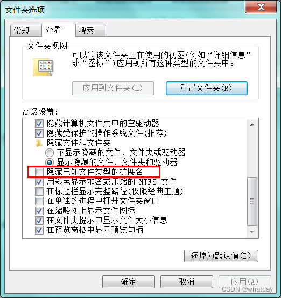The height and width of the screenshot is (298, 281).
Task: Click the folder view icon in 文件夹视图
Action: pos(43,67)
